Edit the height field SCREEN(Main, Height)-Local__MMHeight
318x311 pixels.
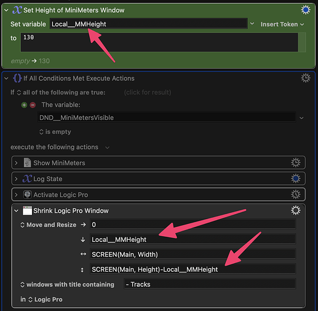[x=193, y=269]
